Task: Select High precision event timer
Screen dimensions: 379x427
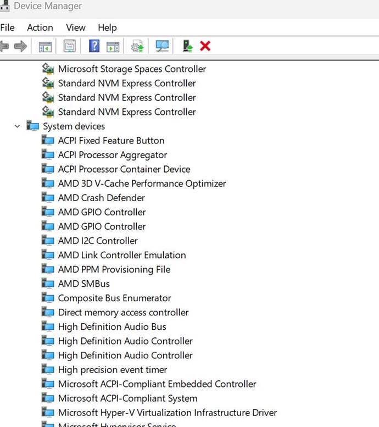Action: [x=113, y=370]
